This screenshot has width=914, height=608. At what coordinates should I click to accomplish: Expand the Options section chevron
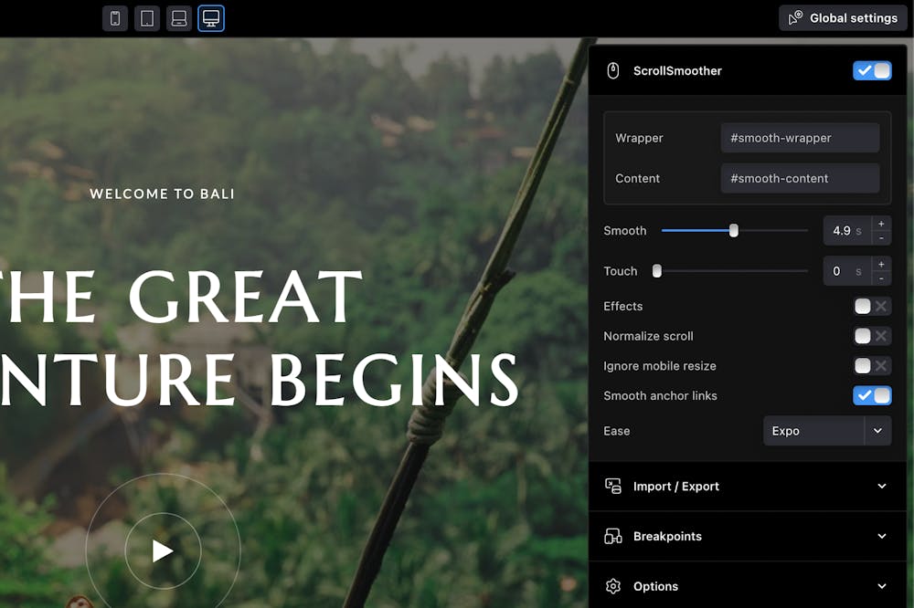(882, 586)
